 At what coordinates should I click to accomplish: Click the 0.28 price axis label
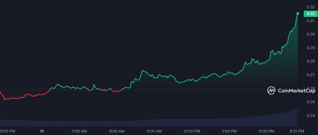(x=311, y=61)
